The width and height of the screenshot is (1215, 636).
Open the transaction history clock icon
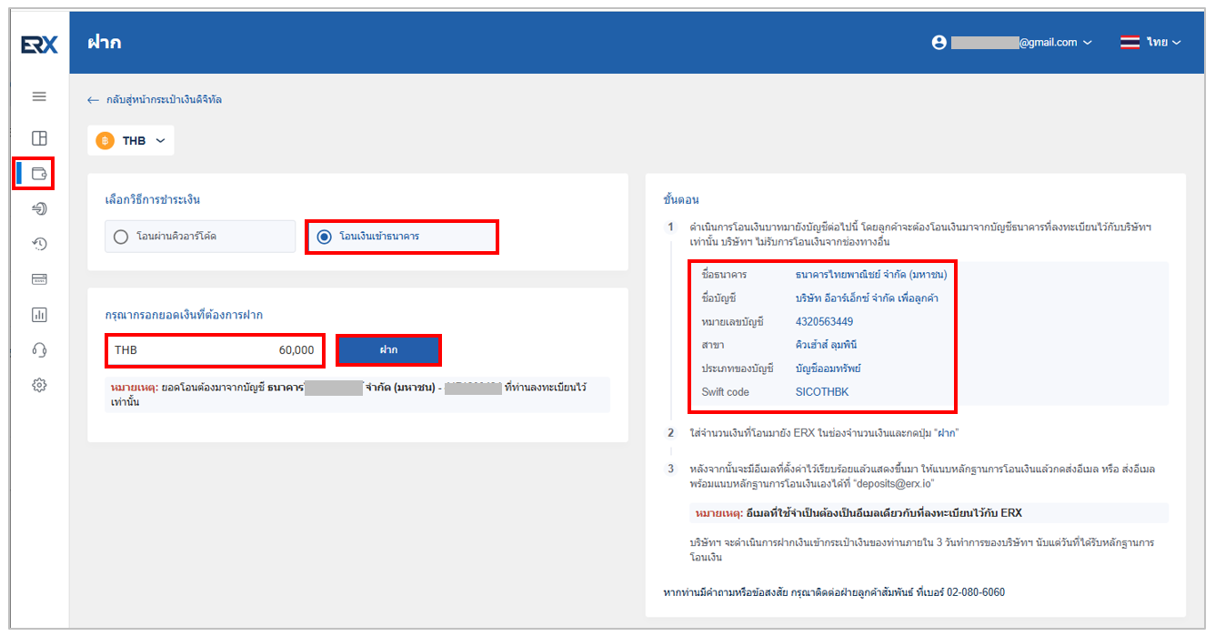click(x=39, y=244)
